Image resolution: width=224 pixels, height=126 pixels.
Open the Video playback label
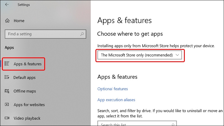pyautogui.click(x=27, y=118)
